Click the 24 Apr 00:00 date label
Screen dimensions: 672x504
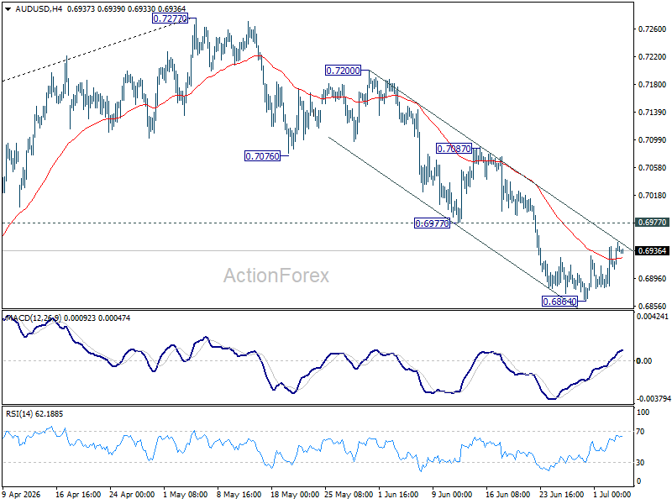(132, 494)
